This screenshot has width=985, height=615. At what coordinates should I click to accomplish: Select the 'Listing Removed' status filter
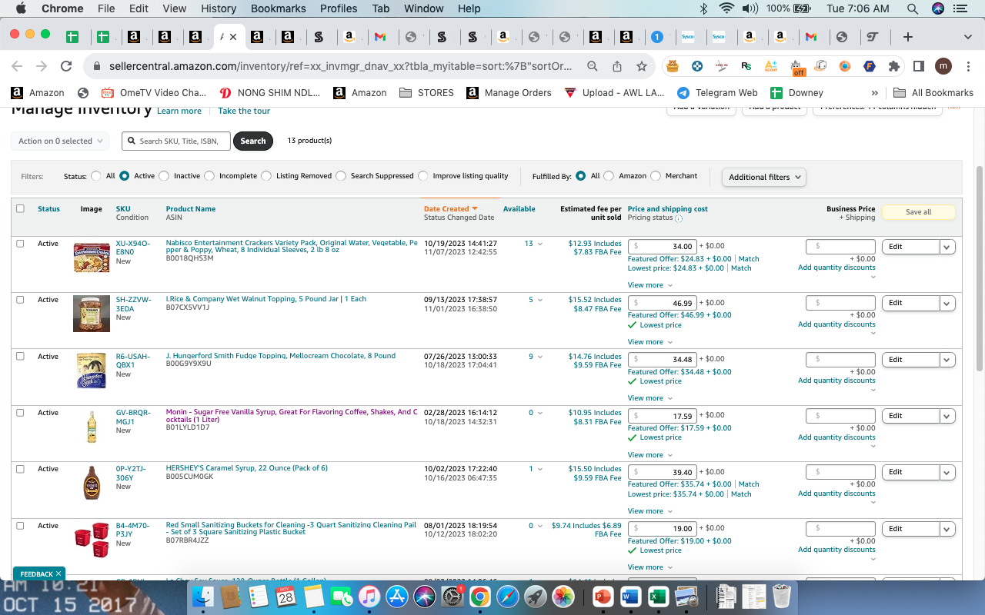266,176
